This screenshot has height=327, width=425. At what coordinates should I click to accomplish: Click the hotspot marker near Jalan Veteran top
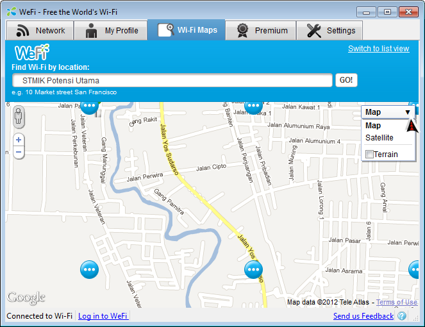click(x=90, y=106)
